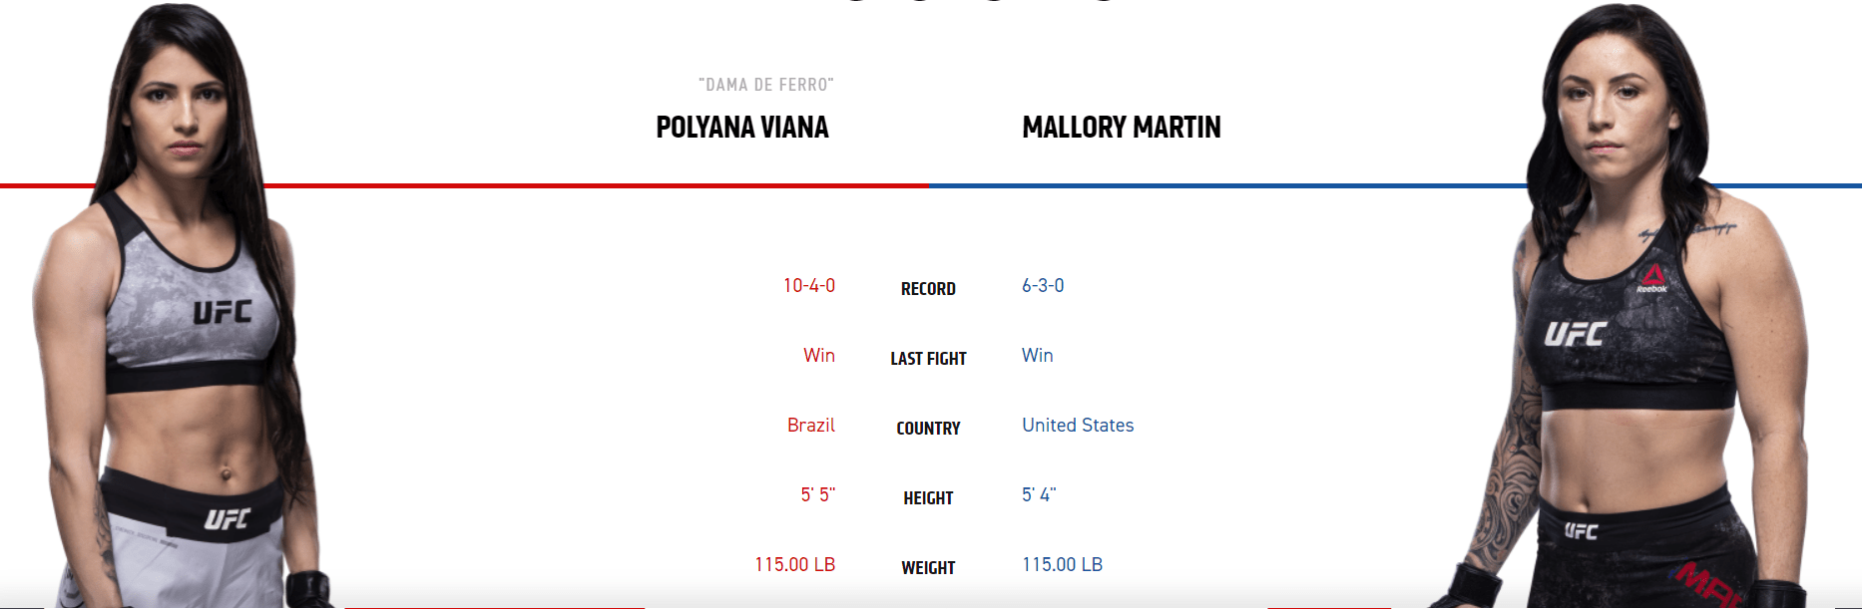Click the 5' 5" height value
This screenshot has height=609, width=1862.
(818, 495)
